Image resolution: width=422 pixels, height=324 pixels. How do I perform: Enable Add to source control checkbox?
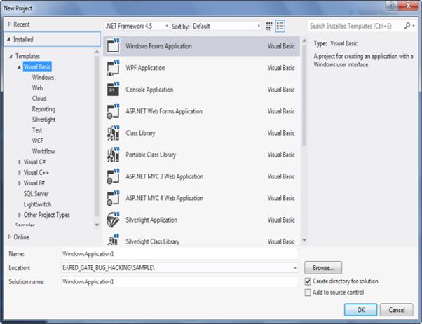click(308, 293)
